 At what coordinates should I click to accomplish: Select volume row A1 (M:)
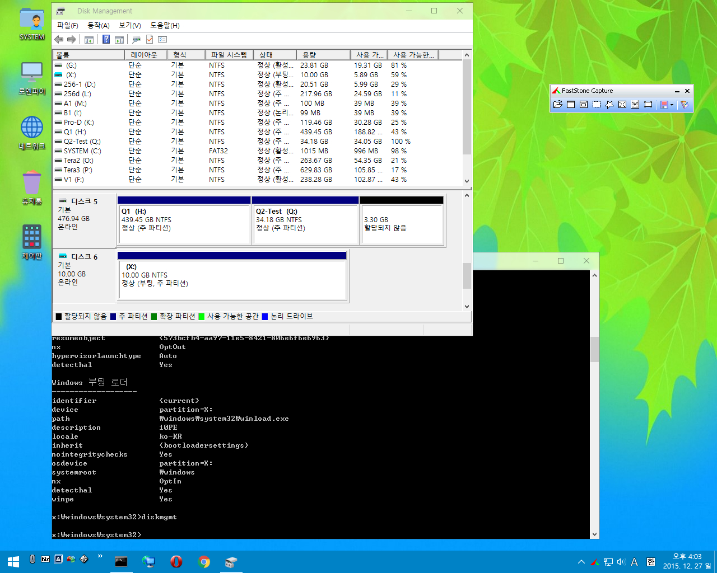(x=258, y=104)
